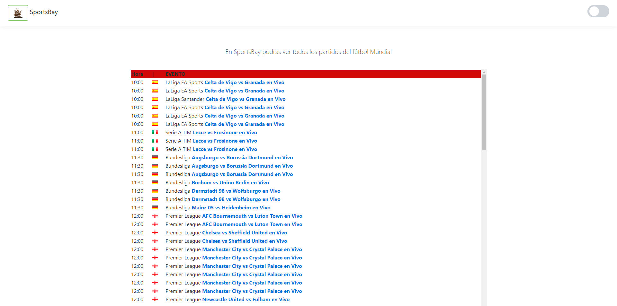Open Newcastle United vs Fulham en Vivo
Image resolution: width=617 pixels, height=306 pixels.
[x=246, y=300]
